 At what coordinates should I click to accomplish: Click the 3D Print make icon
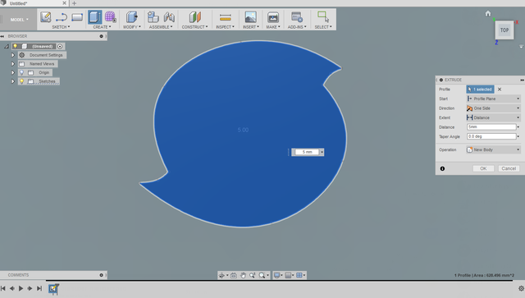pyautogui.click(x=273, y=16)
